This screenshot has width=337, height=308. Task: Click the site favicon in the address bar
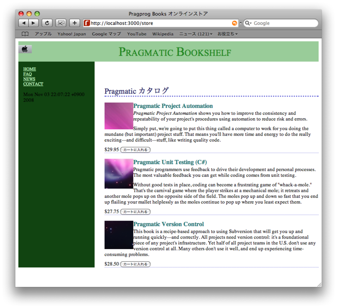pos(87,23)
